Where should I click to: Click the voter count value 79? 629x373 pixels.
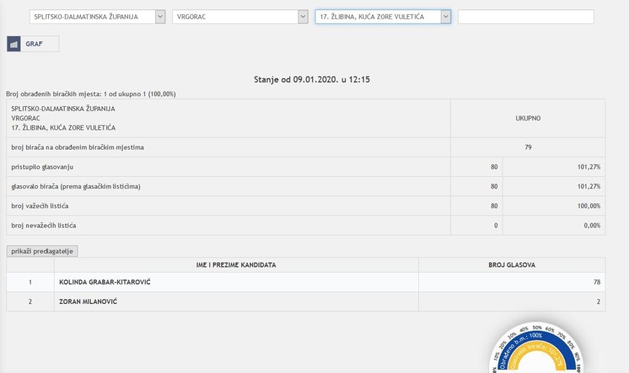pyautogui.click(x=528, y=148)
